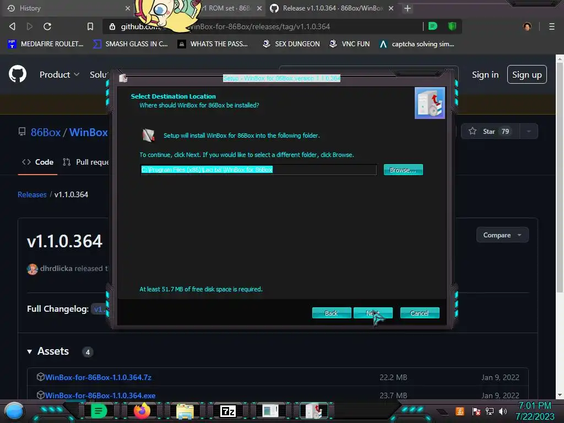This screenshot has height=423, width=564.
Task: Cancel the WinBox installer
Action: [x=419, y=313]
